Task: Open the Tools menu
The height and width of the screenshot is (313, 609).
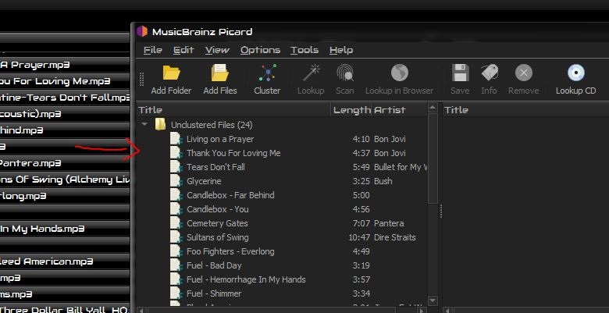Action: click(304, 50)
